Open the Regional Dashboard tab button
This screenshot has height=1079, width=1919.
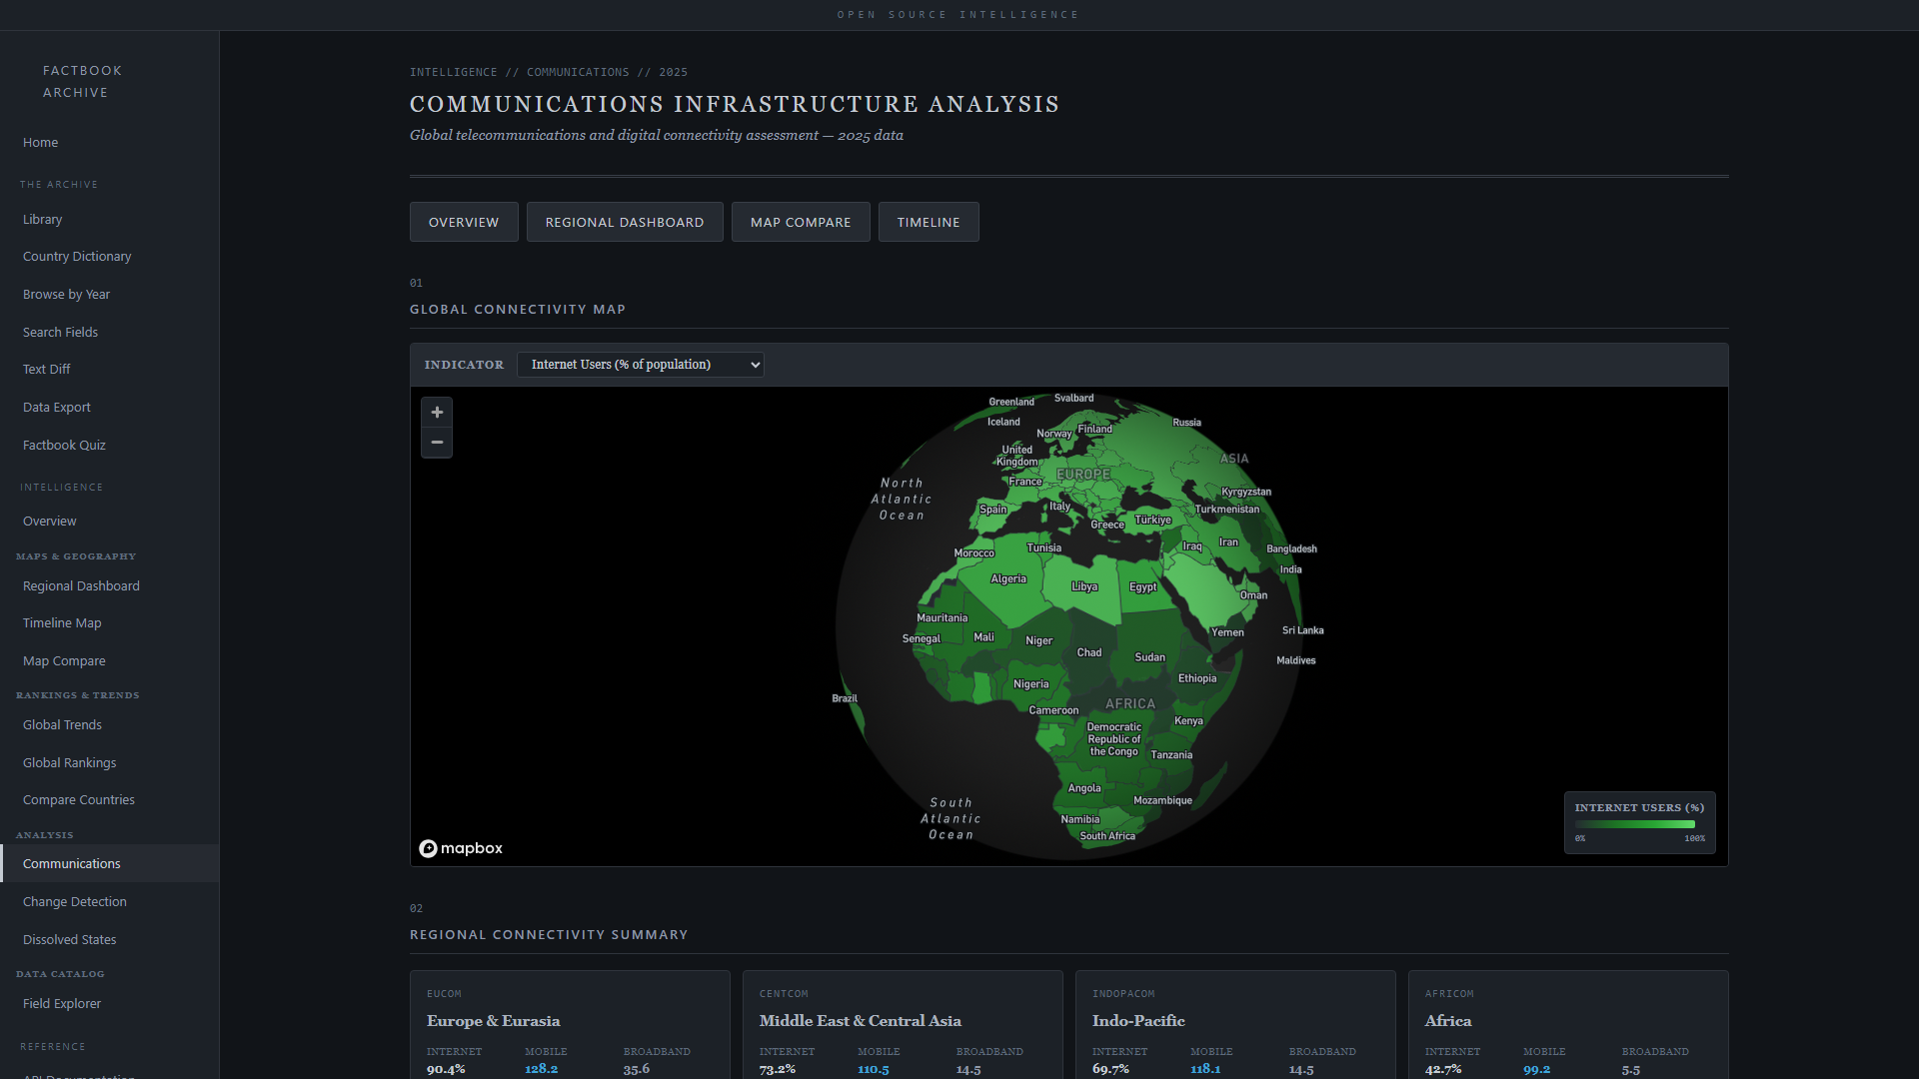(x=625, y=222)
